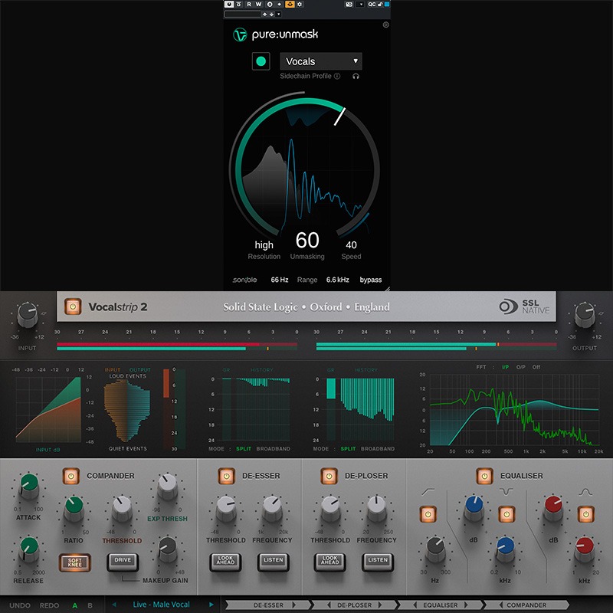Move EQUALISER module right in order

[x=466, y=605]
